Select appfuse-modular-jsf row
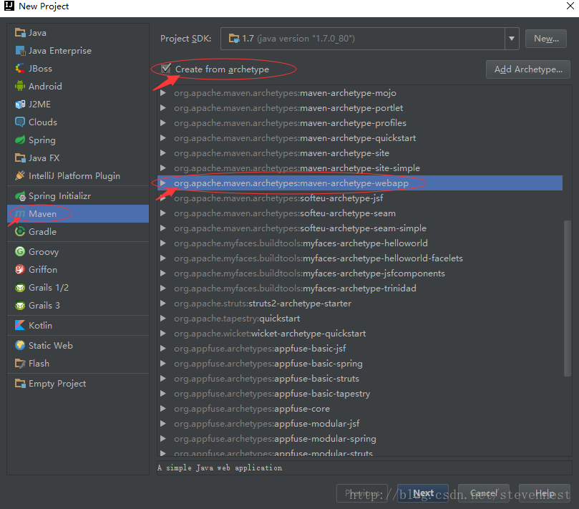This screenshot has height=509, width=579. click(360, 423)
